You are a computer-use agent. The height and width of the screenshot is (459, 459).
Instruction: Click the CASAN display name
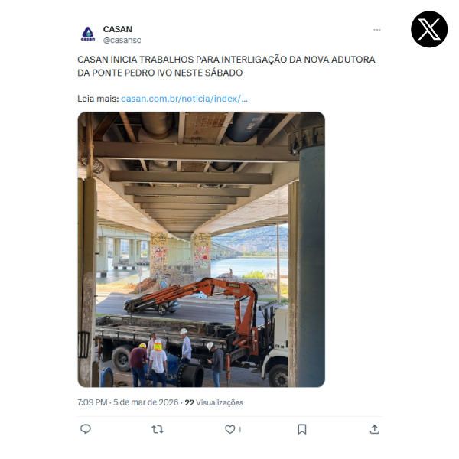[117, 29]
